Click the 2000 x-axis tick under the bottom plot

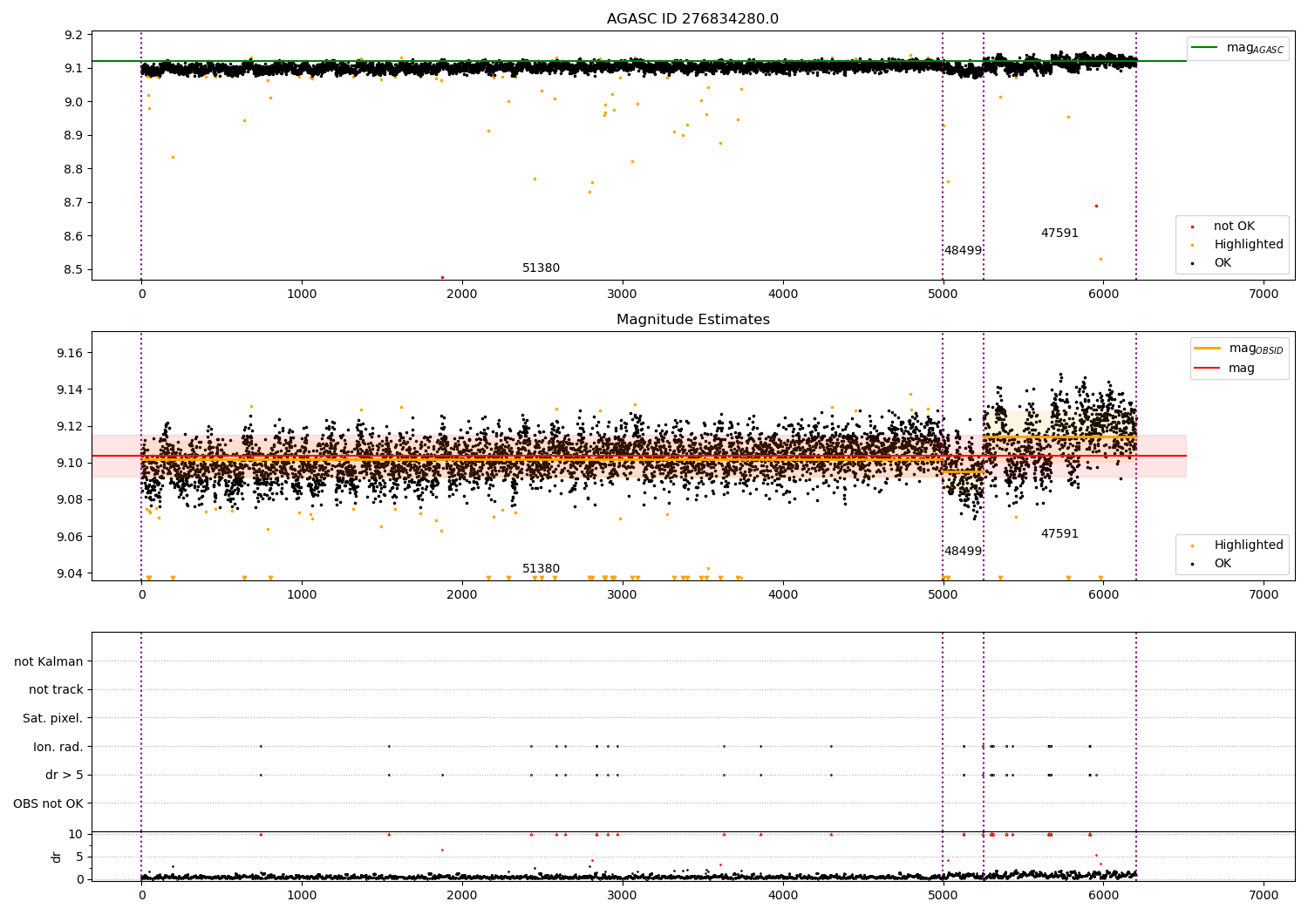click(462, 896)
